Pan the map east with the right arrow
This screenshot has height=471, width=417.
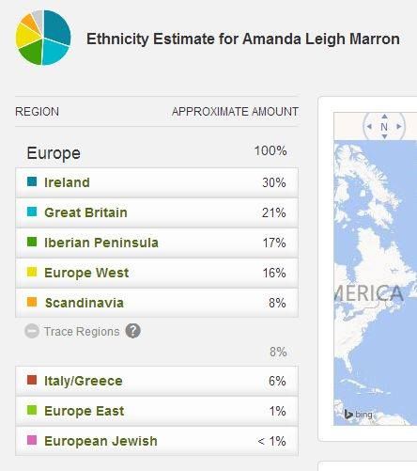tap(399, 127)
